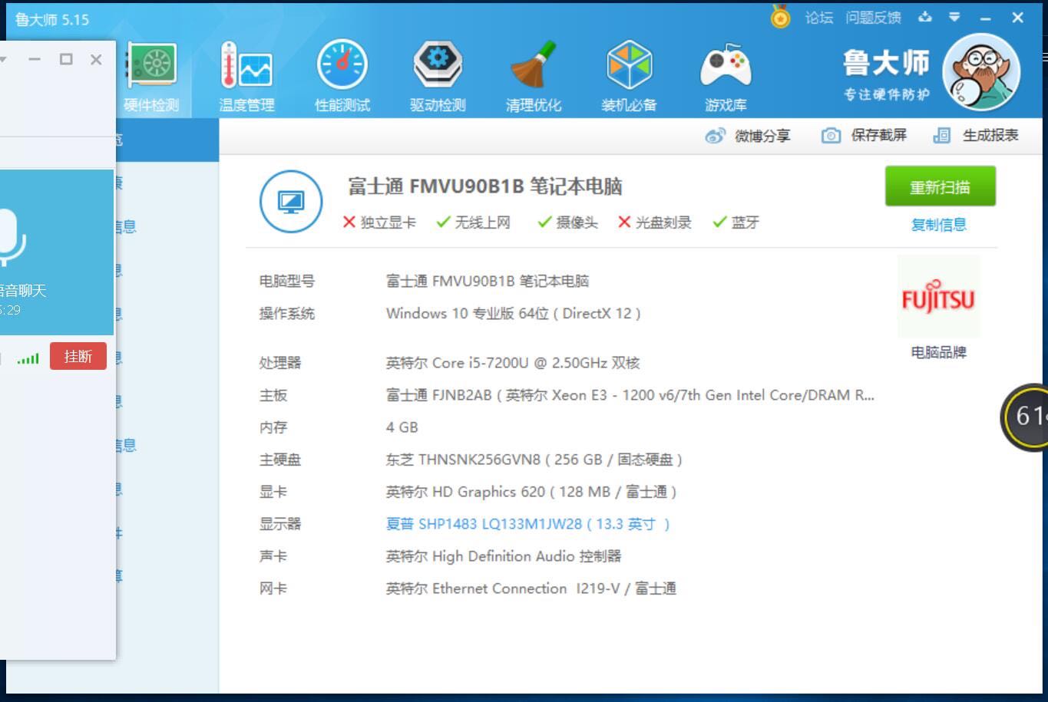Click the 挂断 hang up button

pyautogui.click(x=78, y=356)
